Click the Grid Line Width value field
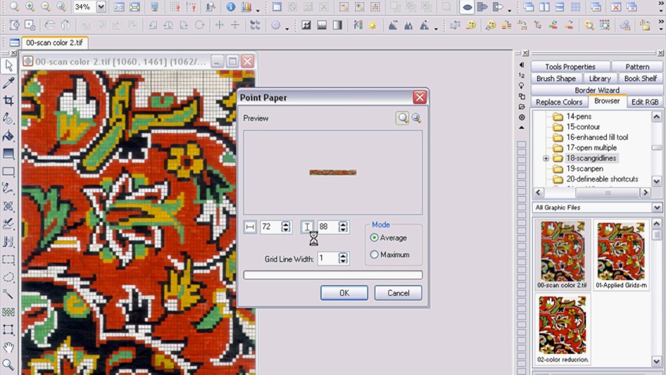The image size is (666, 375). pos(327,258)
